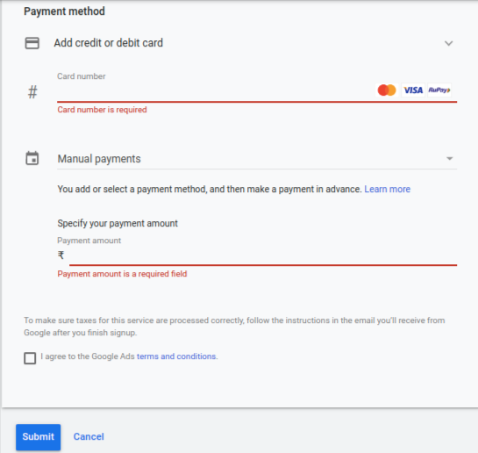
Task: Click the credit card icon
Action: pyautogui.click(x=32, y=43)
